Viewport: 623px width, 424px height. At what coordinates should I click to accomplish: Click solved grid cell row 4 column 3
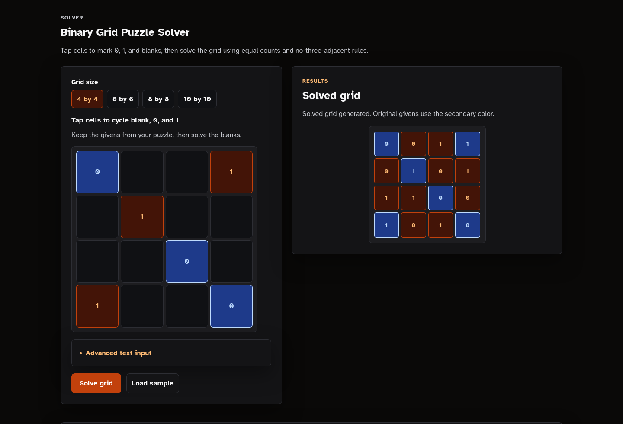[440, 225]
